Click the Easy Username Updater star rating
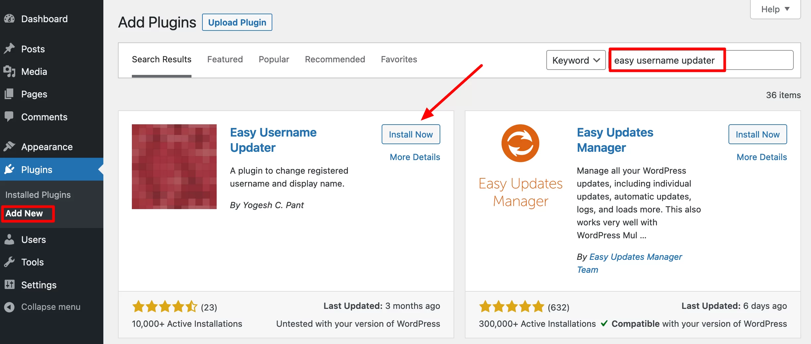 [x=165, y=307]
